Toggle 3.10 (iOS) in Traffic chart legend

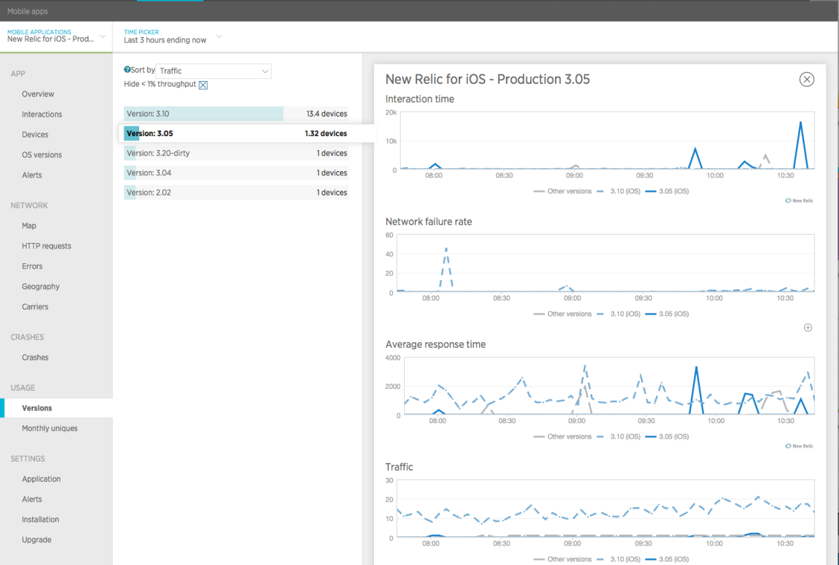click(617, 559)
